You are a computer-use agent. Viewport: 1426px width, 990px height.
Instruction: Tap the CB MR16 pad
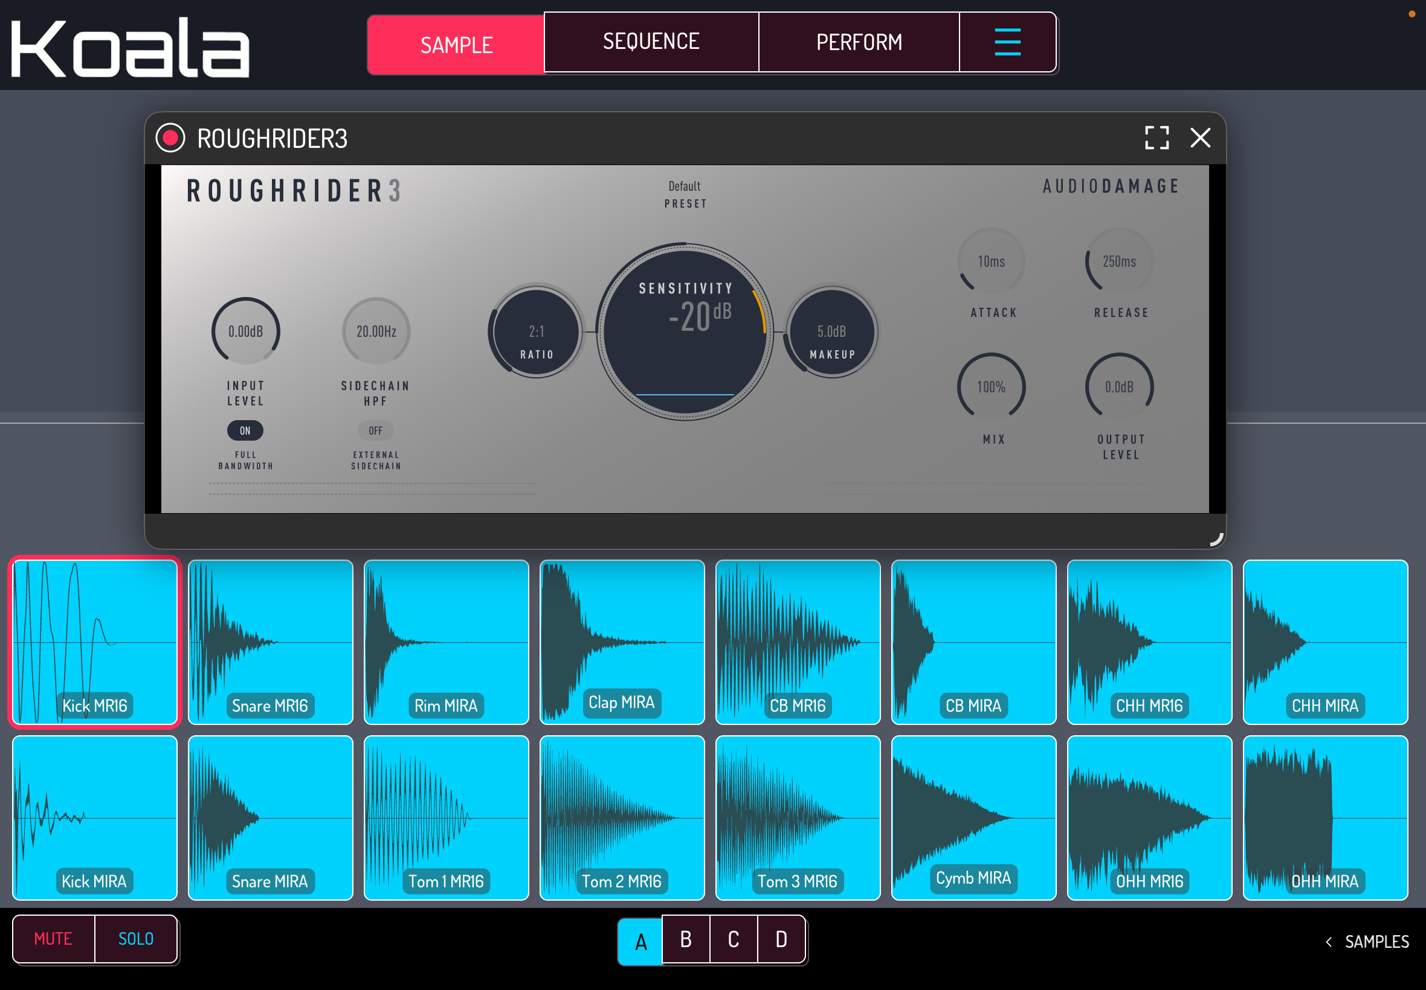798,642
